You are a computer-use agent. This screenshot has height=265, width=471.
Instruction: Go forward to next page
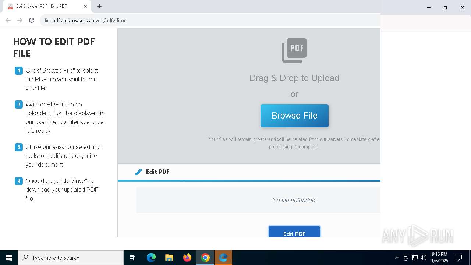(x=20, y=20)
